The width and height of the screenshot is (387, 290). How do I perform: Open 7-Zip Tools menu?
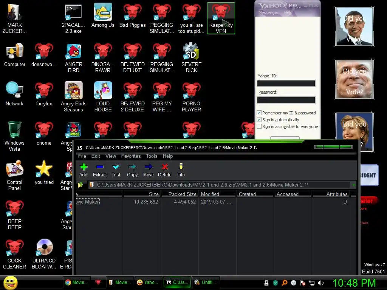[152, 156]
